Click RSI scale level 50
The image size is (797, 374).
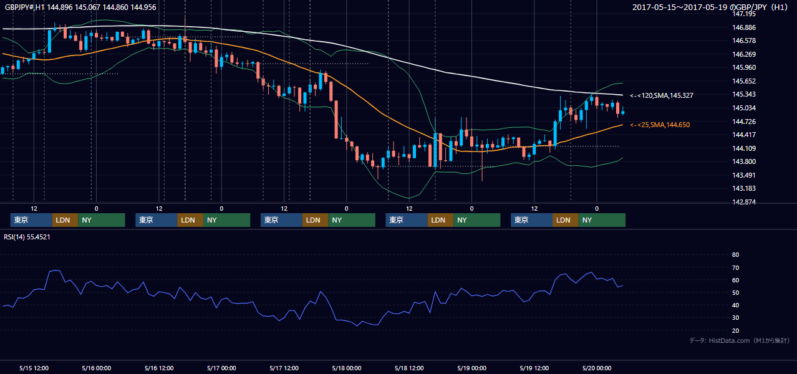(735, 292)
